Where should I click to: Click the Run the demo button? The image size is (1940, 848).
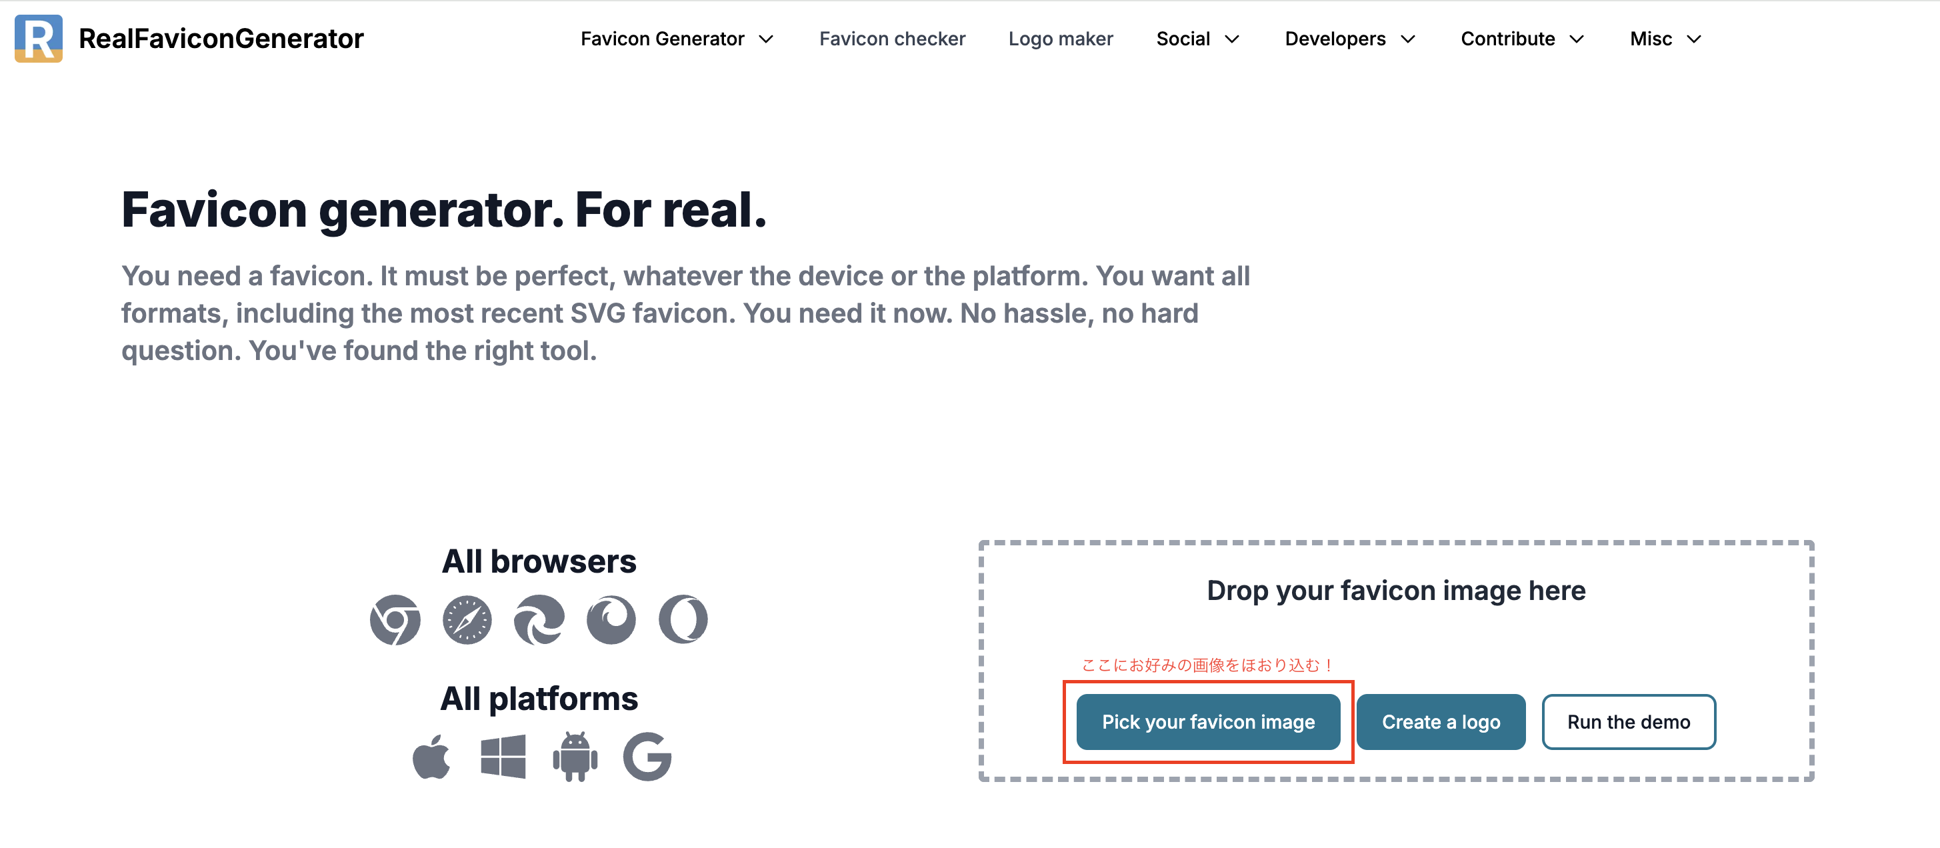coord(1628,721)
